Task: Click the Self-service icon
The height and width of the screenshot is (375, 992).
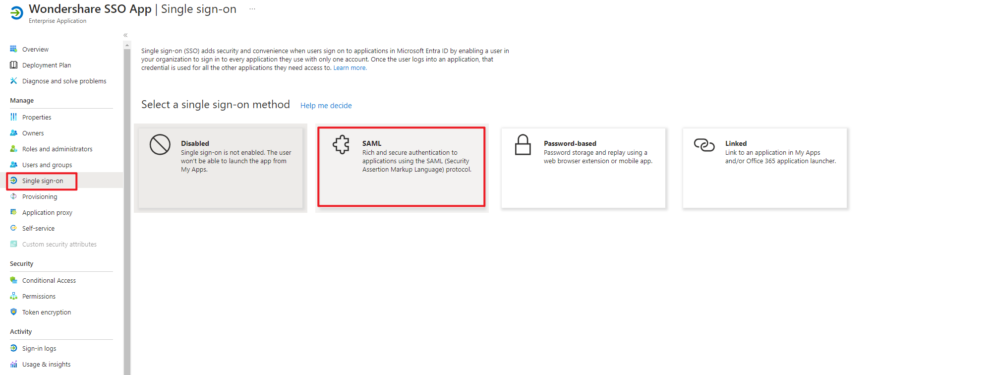Action: pos(13,228)
